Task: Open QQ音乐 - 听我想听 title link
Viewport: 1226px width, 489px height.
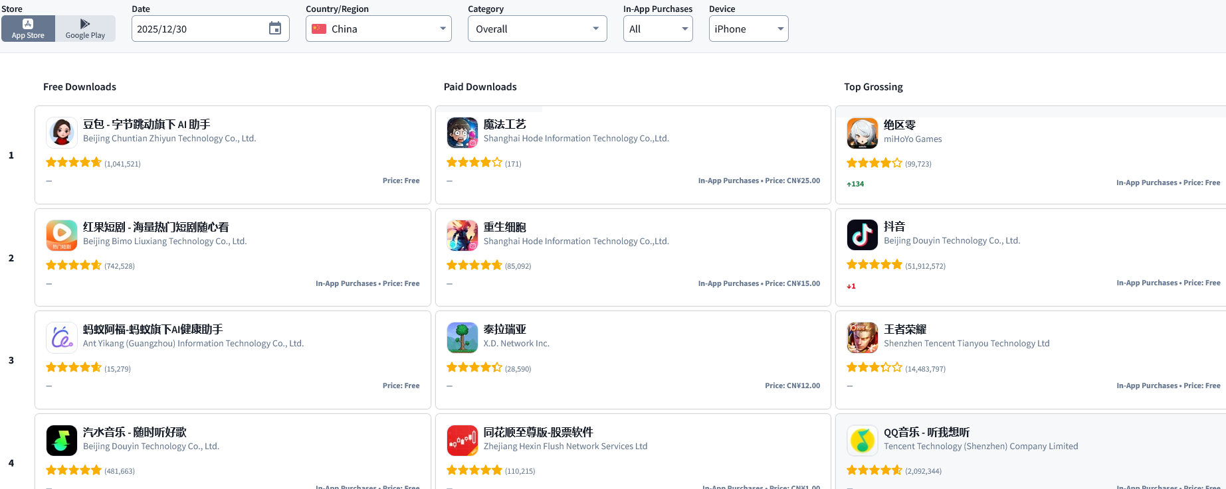Action: [x=927, y=432]
